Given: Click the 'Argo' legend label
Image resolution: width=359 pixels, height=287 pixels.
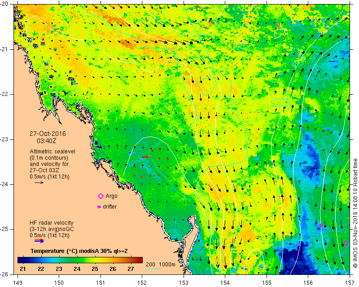Looking at the screenshot, I should 111,196.
